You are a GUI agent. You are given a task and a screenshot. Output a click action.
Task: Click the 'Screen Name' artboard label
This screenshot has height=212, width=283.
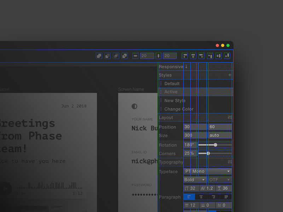131,89
